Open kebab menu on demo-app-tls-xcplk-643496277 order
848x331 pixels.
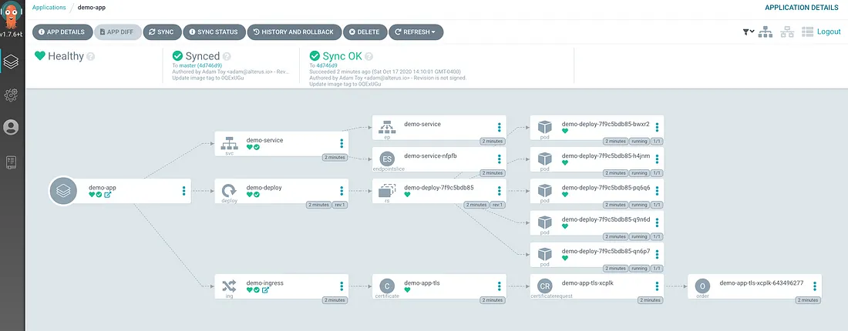coord(815,286)
